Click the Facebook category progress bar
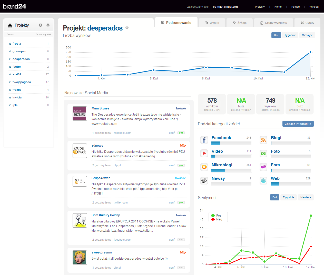This screenshot has width=324, height=275. [231, 143]
